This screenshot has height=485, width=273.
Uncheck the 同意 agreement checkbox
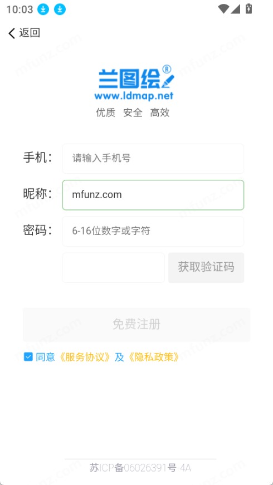tap(28, 357)
